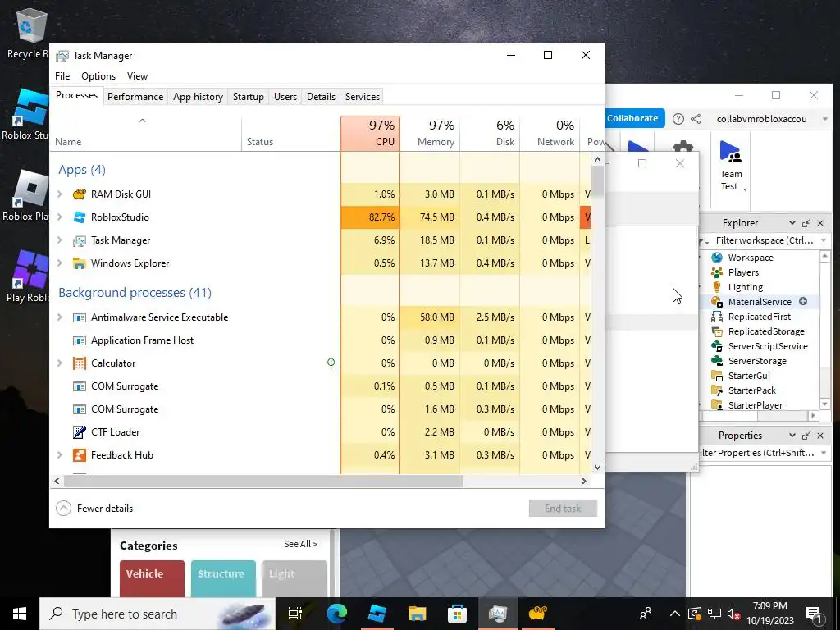Open File Explorer from taskbar
The image size is (840, 630).
click(x=417, y=614)
